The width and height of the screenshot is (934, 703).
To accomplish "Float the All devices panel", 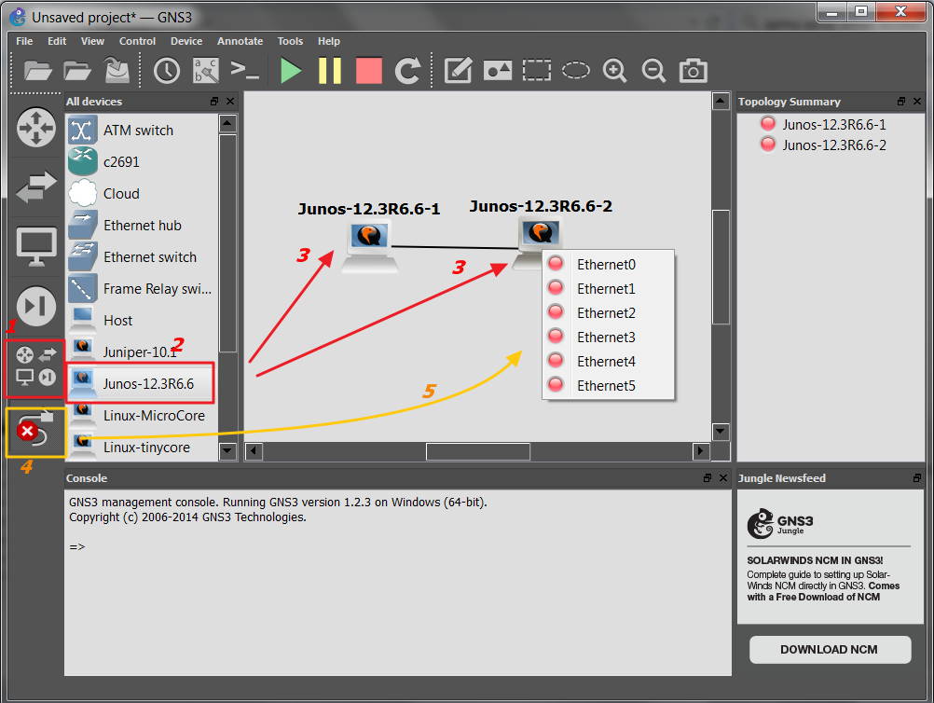I will (x=214, y=102).
